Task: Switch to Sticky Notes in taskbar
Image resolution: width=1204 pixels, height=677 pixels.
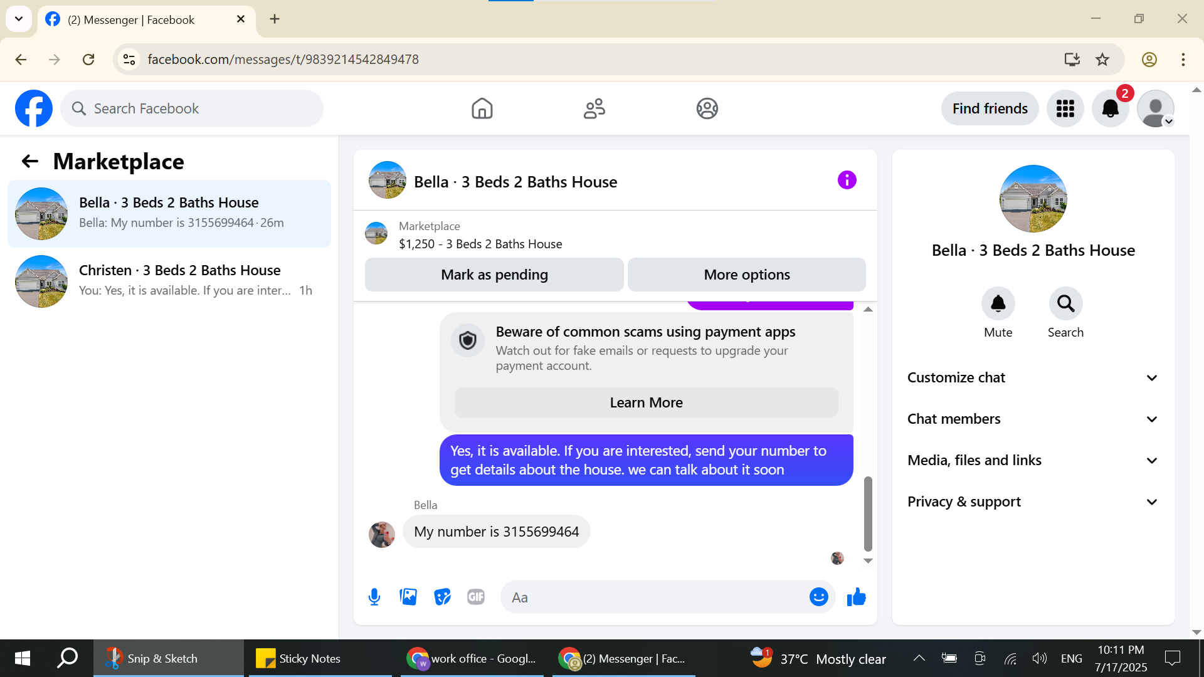Action: 320,658
